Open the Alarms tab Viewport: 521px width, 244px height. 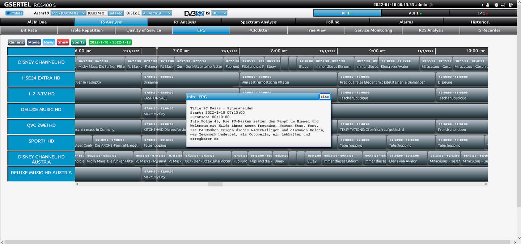coord(406,22)
